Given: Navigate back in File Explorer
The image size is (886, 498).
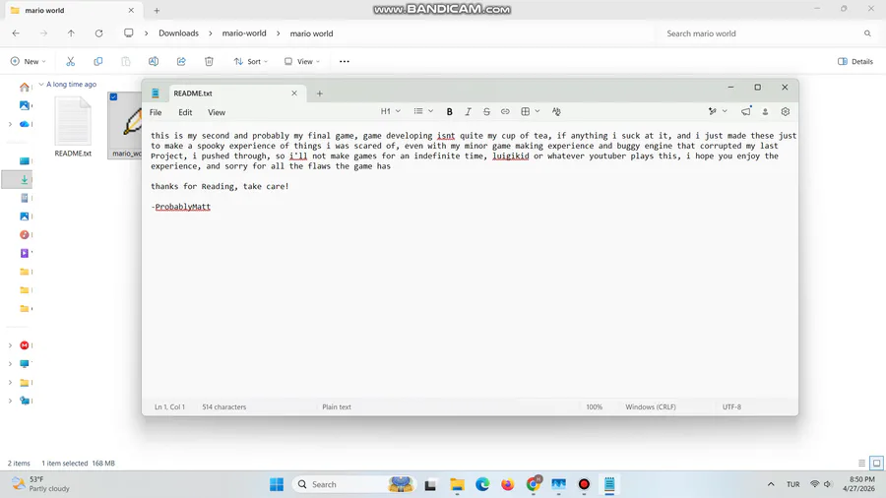Looking at the screenshot, I should (16, 33).
